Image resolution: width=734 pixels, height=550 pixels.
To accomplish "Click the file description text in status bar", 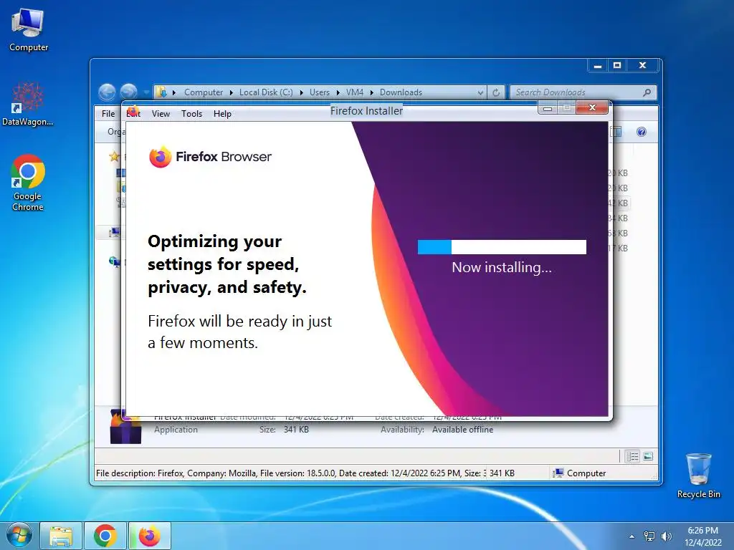I will [x=291, y=473].
